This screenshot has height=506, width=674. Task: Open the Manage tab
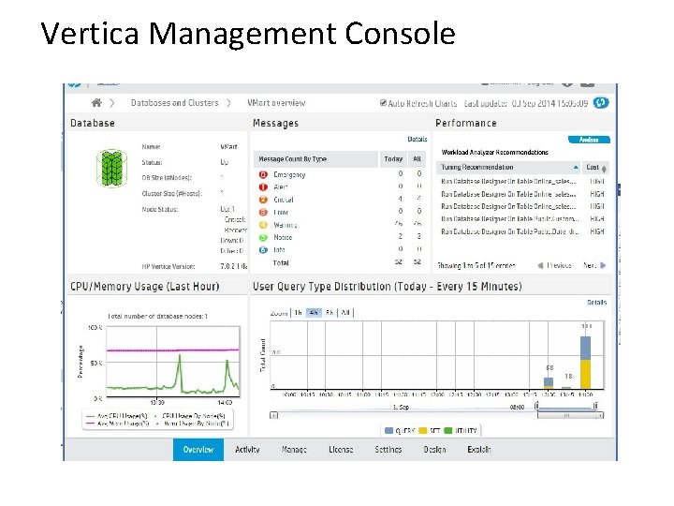click(x=294, y=449)
